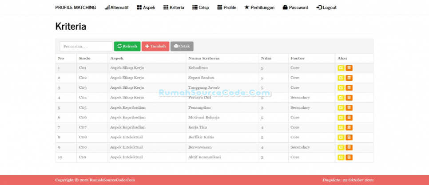Refresh the criteria list
Viewport: 429px width, 185px height.
(127, 46)
